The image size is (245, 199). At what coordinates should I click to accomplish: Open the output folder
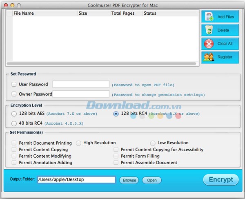click(x=152, y=180)
